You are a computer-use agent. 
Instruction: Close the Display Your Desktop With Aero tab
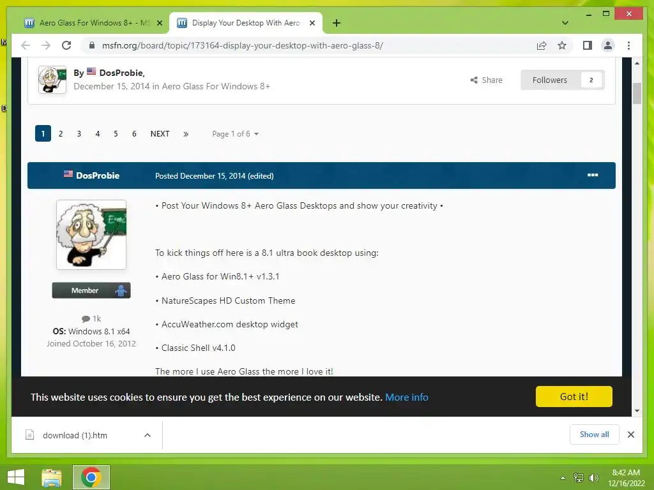point(312,23)
